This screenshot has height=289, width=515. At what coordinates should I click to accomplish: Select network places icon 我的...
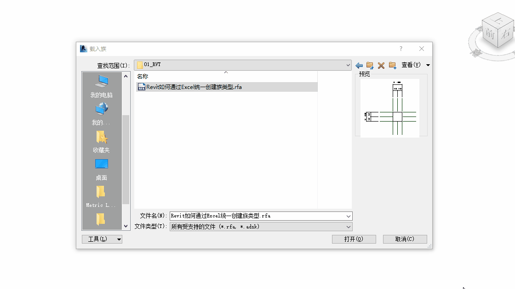click(102, 114)
